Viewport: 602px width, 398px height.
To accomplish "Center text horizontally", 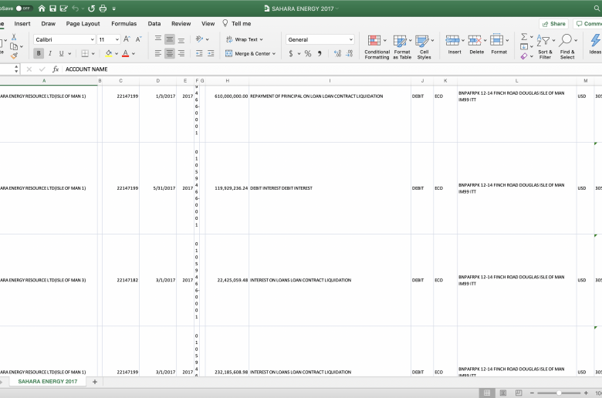I will click(x=169, y=53).
